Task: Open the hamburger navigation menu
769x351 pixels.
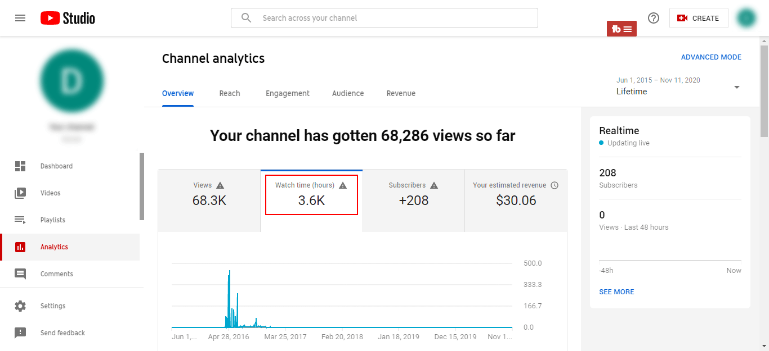Action: tap(20, 18)
